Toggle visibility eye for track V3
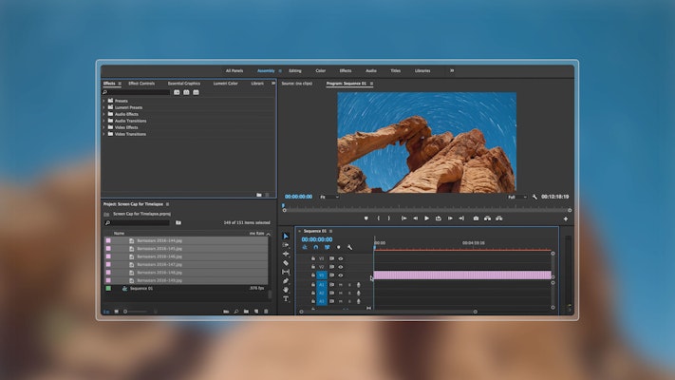The image size is (675, 380). [340, 257]
